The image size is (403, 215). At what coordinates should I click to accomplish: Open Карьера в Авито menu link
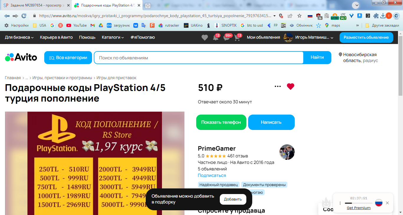pyautogui.click(x=56, y=37)
